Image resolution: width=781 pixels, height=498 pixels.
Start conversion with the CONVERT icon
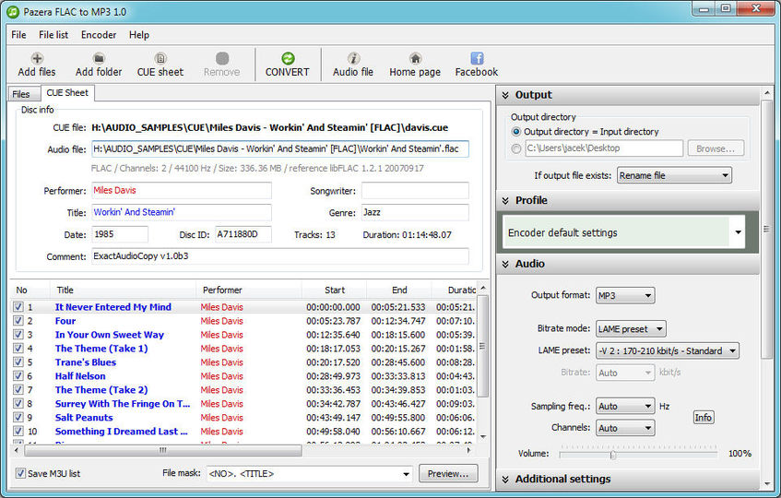(x=288, y=58)
